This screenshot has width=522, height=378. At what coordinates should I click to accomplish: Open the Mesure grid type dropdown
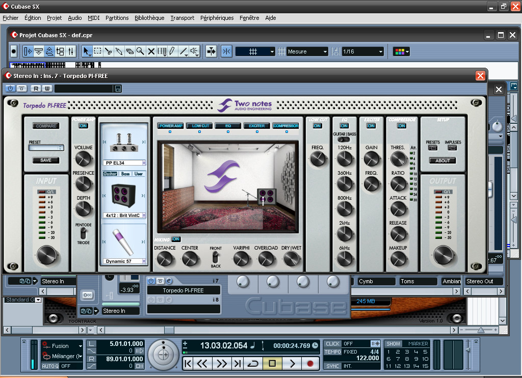tap(307, 51)
